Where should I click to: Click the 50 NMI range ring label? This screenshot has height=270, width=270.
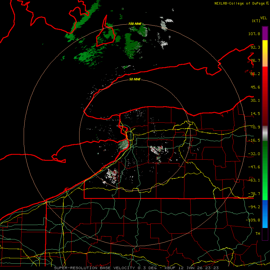(135, 79)
